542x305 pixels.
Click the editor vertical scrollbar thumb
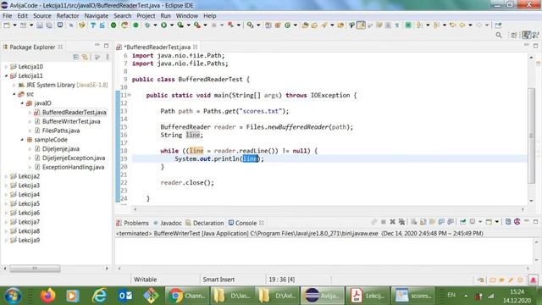pos(531,136)
